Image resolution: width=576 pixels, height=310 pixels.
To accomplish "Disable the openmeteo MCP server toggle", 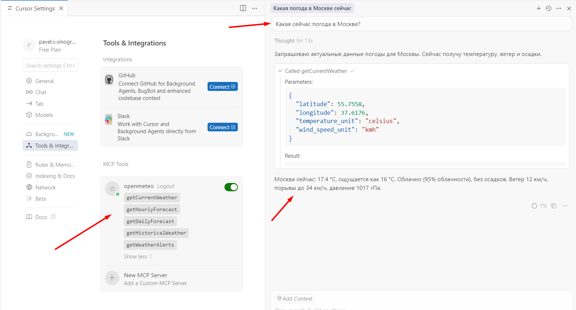I will [x=231, y=187].
